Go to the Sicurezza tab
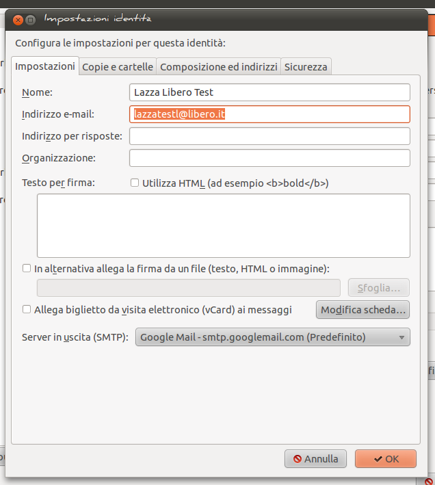 306,66
